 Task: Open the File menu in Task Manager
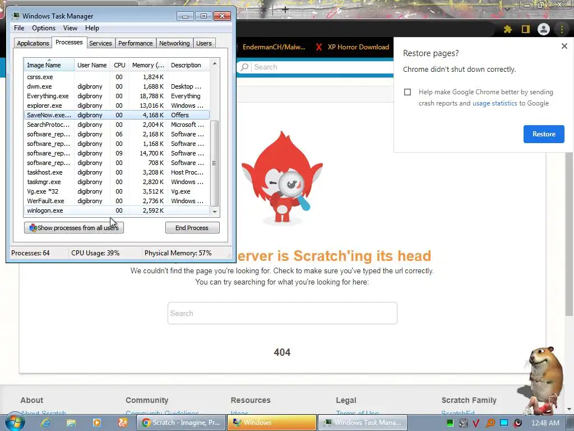coord(19,28)
